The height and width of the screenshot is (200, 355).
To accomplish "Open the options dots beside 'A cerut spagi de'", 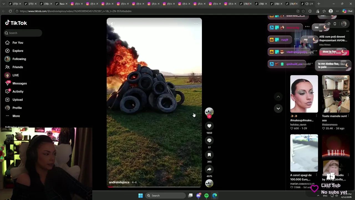I will [x=316, y=175].
